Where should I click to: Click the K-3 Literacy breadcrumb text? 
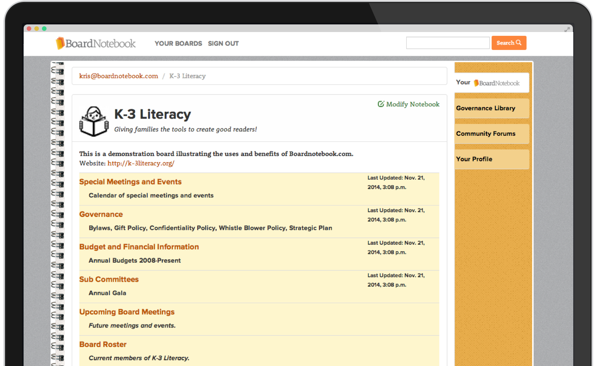[187, 76]
